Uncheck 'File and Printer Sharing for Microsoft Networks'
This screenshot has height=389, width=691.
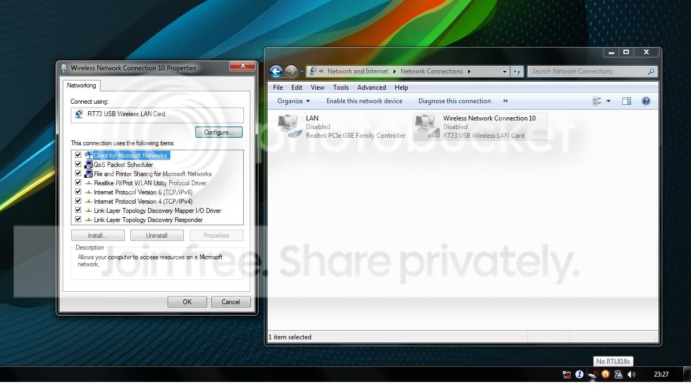pos(78,173)
